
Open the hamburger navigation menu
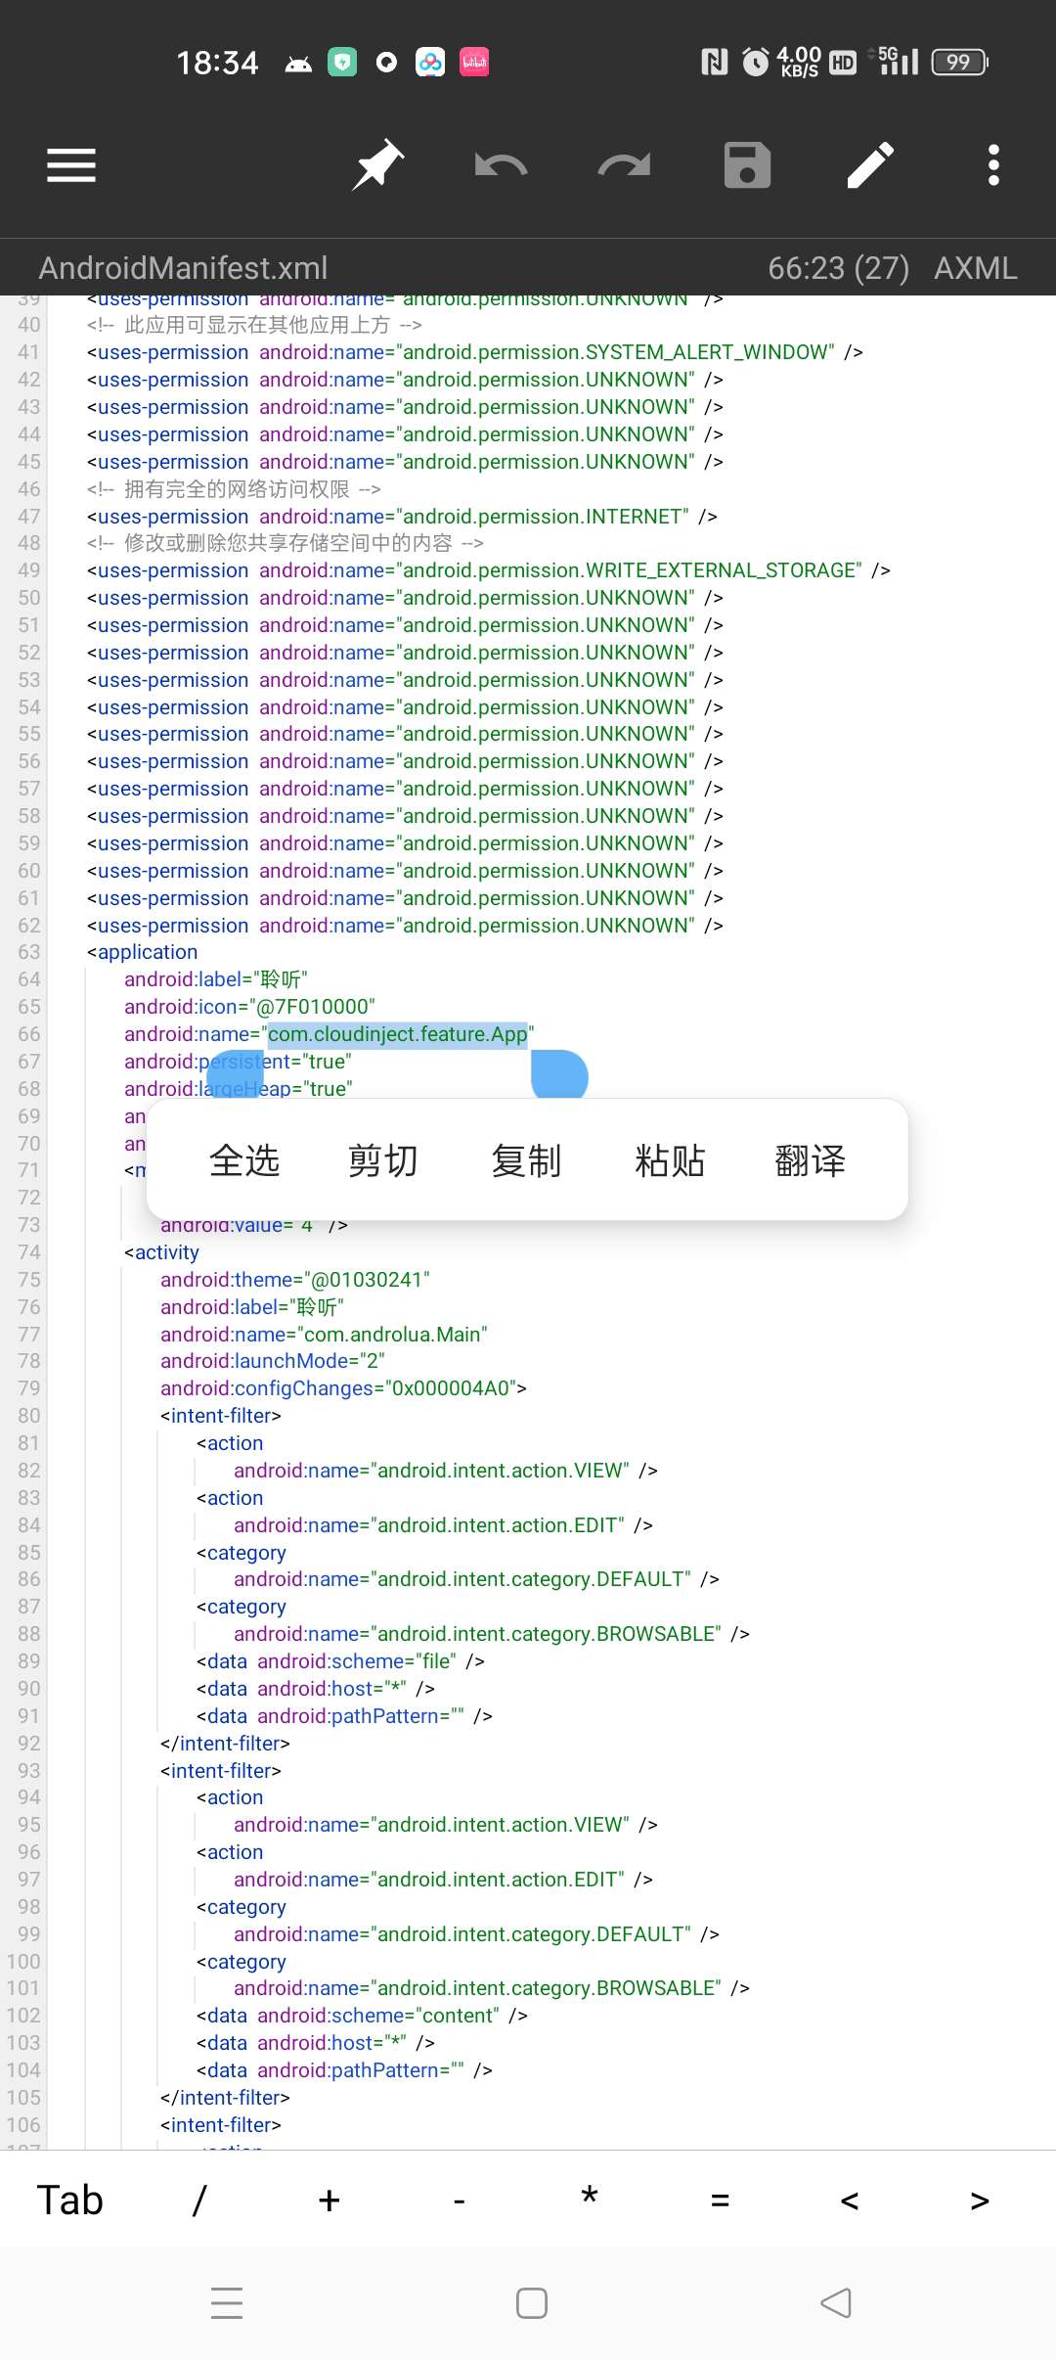71,165
